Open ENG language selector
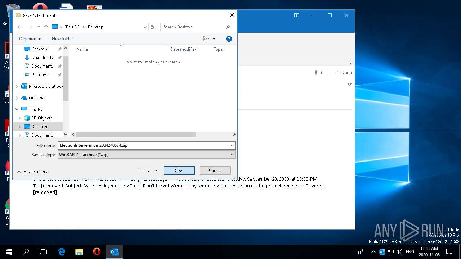The width and height of the screenshot is (461, 259). [x=410, y=252]
